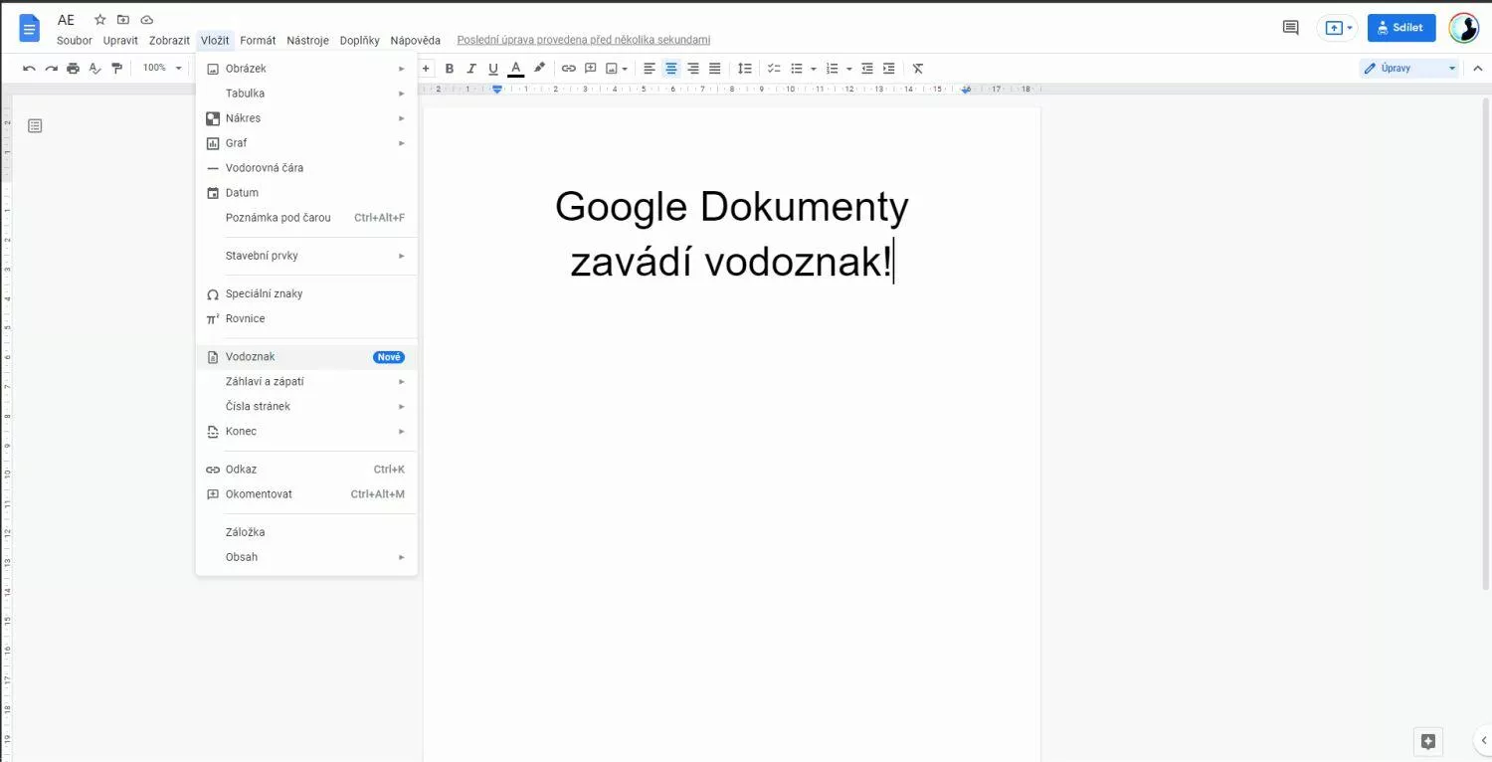Viewport: 1492px width, 762px height.
Task: Clear formatting with the toolbar icon
Action: 918,69
